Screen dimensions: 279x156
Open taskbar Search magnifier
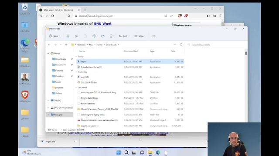click(x=126, y=153)
